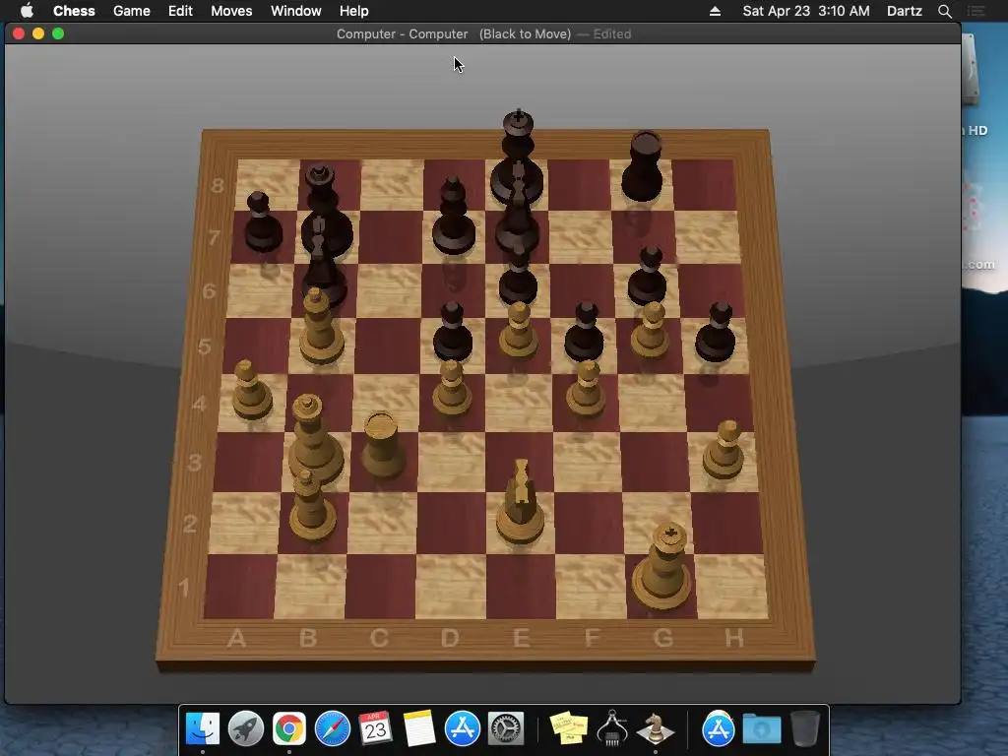Select the white pawn on A4
The image size is (1008, 756).
tap(251, 390)
